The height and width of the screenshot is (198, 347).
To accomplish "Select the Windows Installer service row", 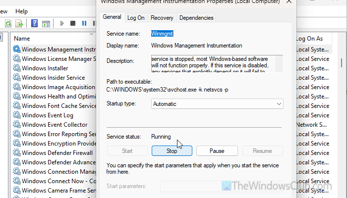I will [x=45, y=68].
